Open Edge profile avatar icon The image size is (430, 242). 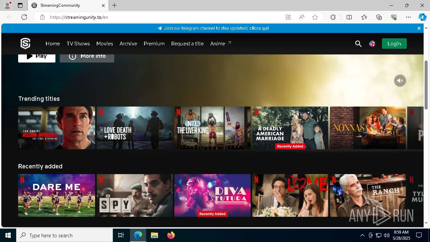[x=7, y=5]
